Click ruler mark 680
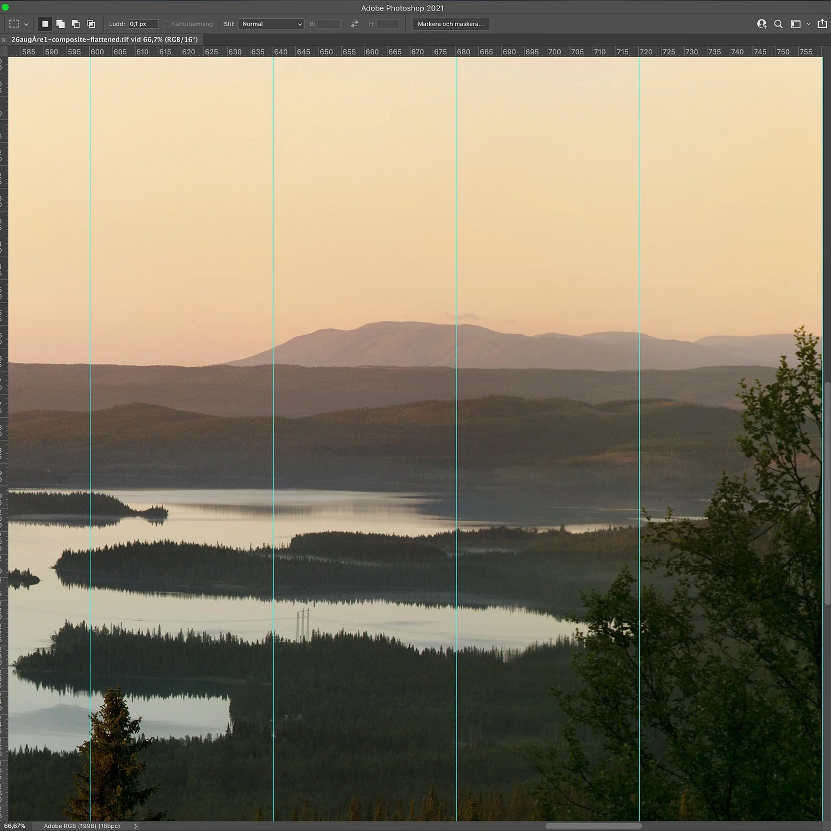 [463, 52]
